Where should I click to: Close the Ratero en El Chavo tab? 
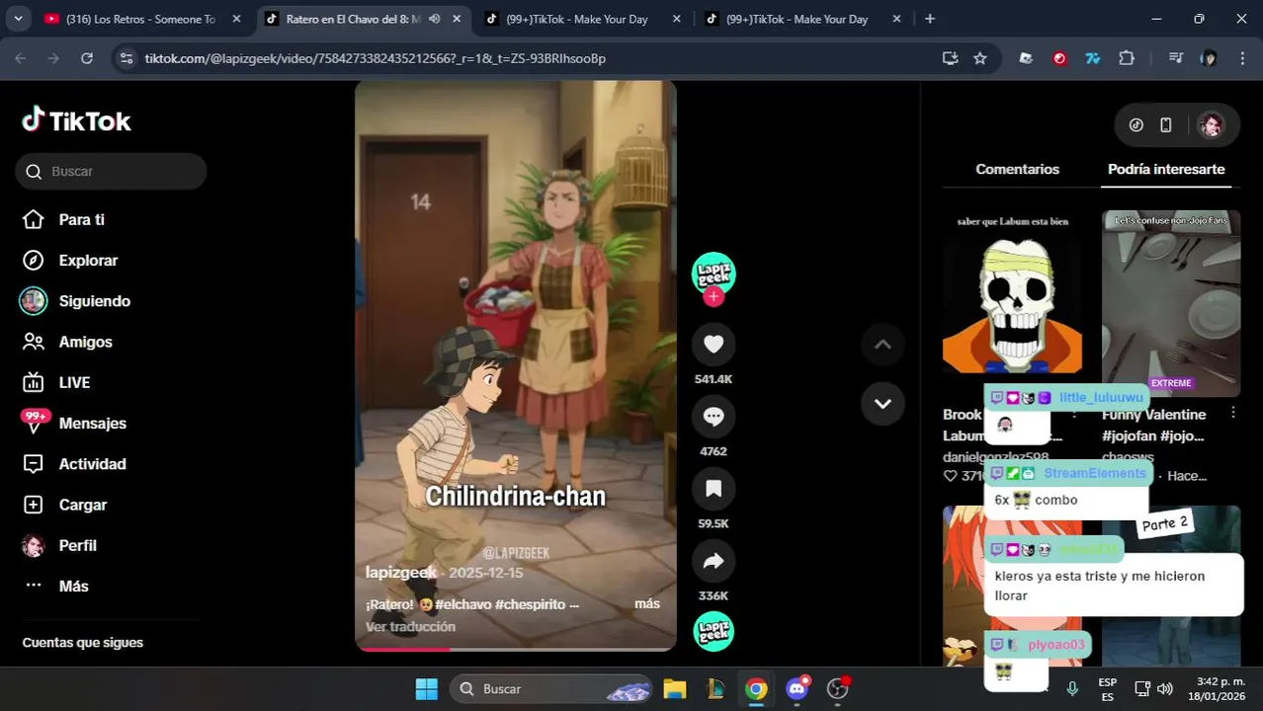click(x=458, y=19)
